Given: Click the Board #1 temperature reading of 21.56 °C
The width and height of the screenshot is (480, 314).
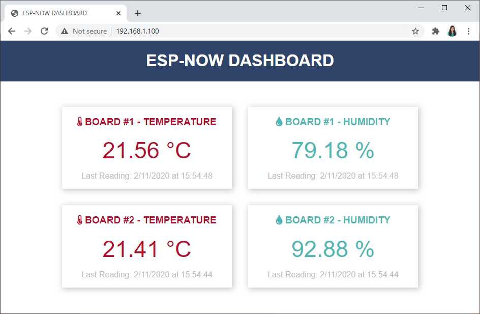Looking at the screenshot, I should coord(147,150).
